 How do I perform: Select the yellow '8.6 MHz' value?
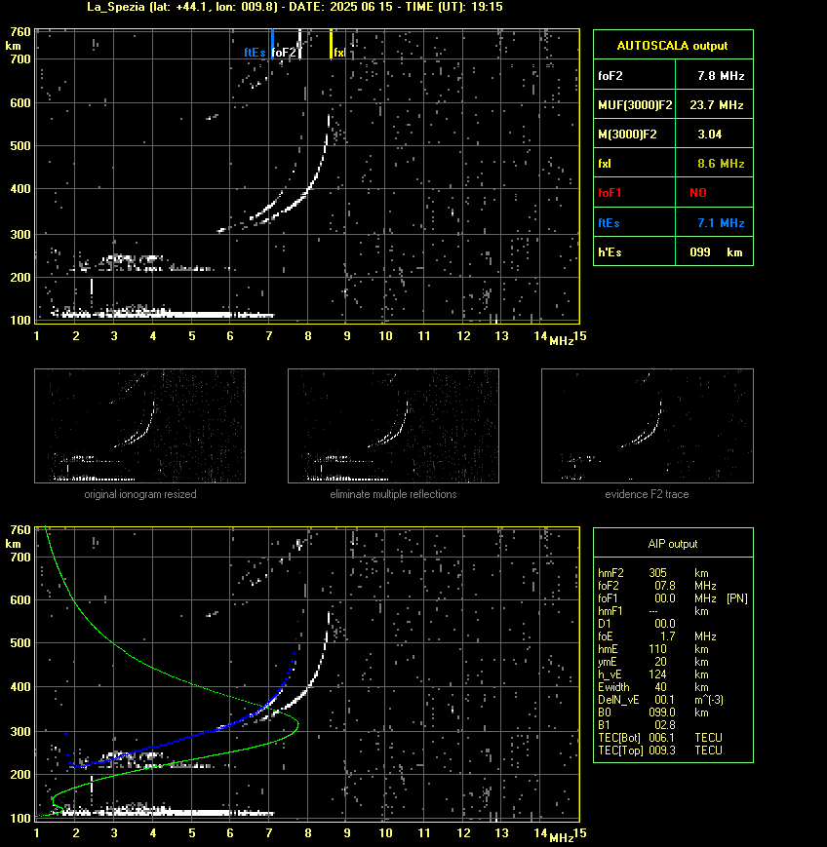(721, 163)
